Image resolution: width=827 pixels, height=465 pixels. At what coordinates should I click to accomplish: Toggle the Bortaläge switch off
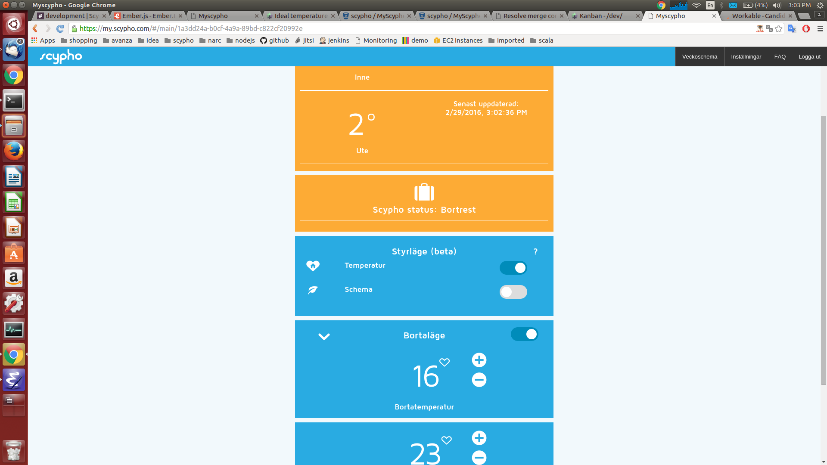(x=524, y=334)
